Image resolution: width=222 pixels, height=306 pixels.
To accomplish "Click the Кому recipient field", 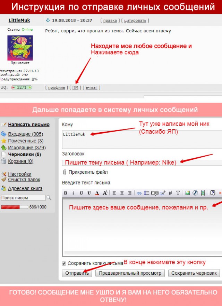I will (x=142, y=140).
